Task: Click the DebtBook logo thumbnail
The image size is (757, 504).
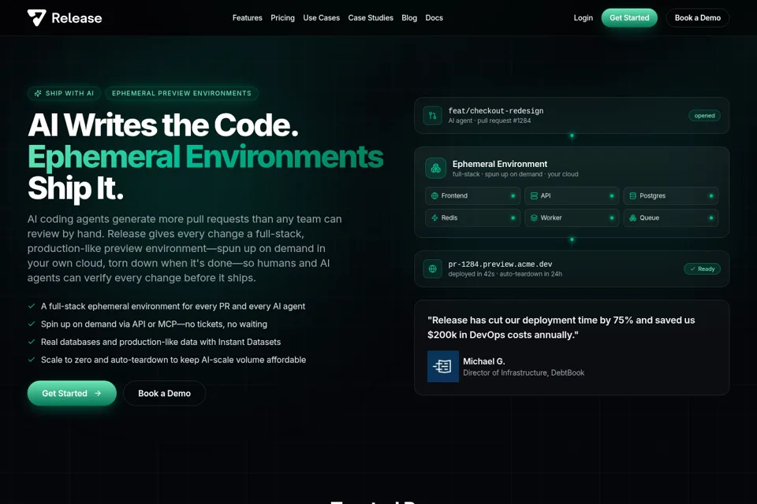Action: tap(442, 366)
